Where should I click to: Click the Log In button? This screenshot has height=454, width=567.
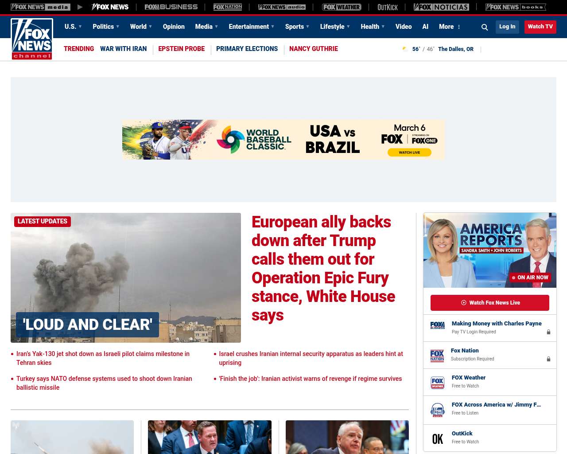point(507,27)
